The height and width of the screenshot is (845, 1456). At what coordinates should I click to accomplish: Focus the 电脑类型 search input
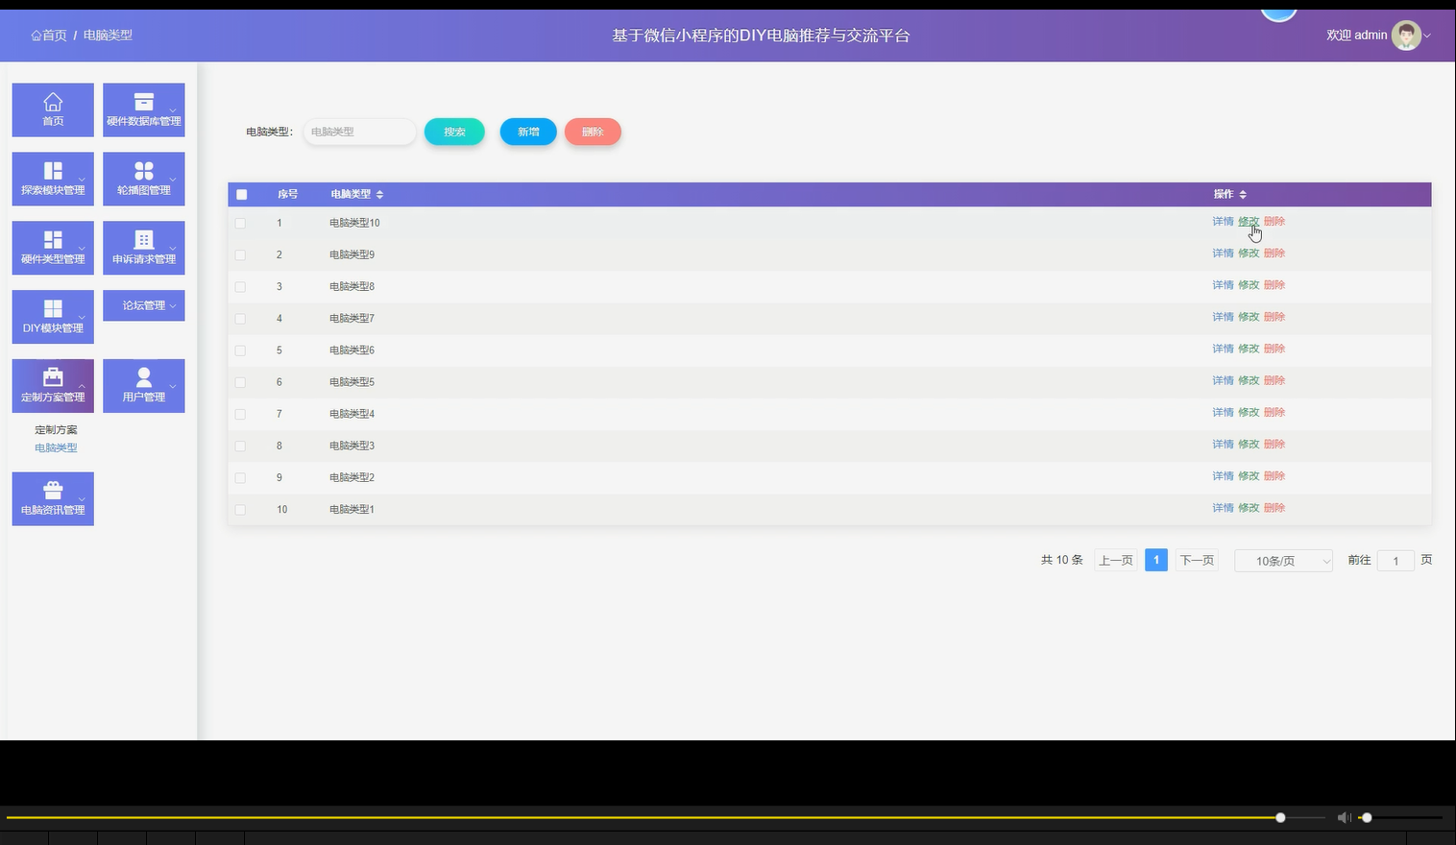[359, 132]
